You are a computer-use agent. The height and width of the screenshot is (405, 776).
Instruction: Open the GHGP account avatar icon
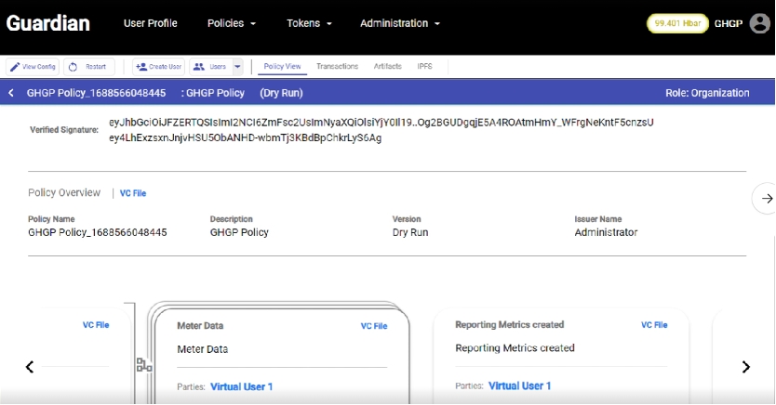759,24
